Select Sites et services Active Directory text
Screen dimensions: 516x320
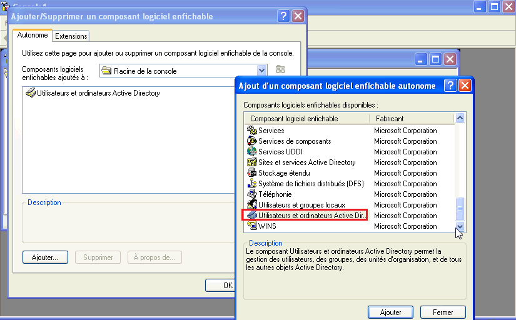point(306,162)
